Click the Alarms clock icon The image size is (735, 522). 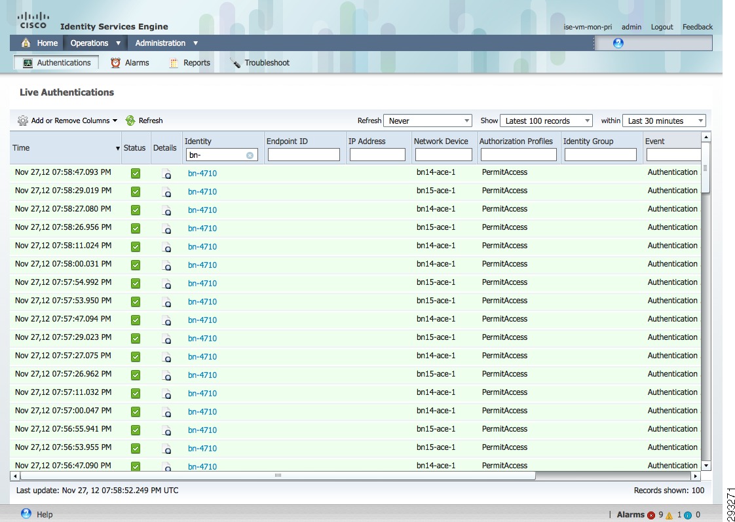pos(115,63)
